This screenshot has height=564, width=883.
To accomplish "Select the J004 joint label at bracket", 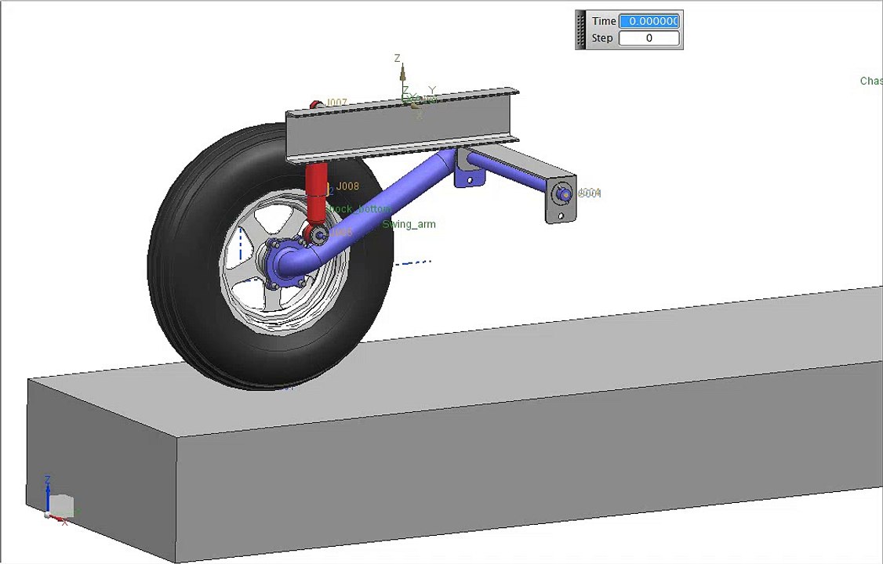I will point(590,193).
